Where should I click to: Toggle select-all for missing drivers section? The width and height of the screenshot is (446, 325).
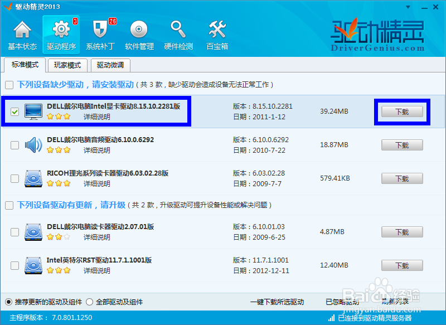point(9,85)
